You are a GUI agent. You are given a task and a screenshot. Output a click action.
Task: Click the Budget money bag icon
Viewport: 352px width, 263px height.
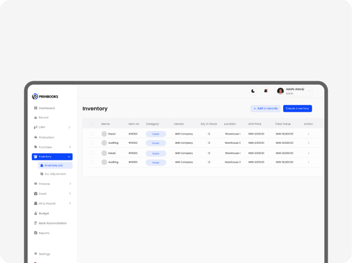point(35,213)
